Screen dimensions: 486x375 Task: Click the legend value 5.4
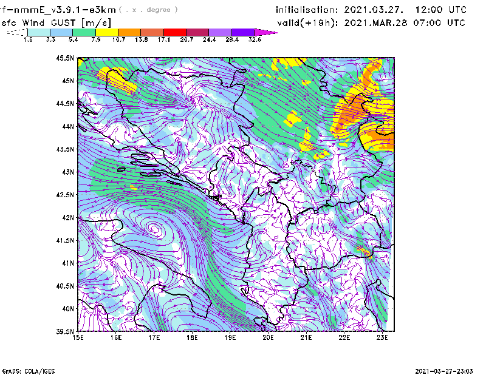[73, 39]
